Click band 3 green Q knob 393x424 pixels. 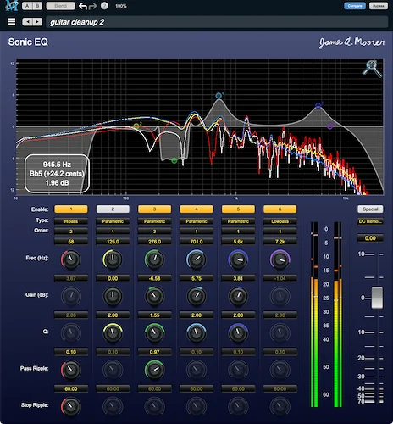pos(154,333)
